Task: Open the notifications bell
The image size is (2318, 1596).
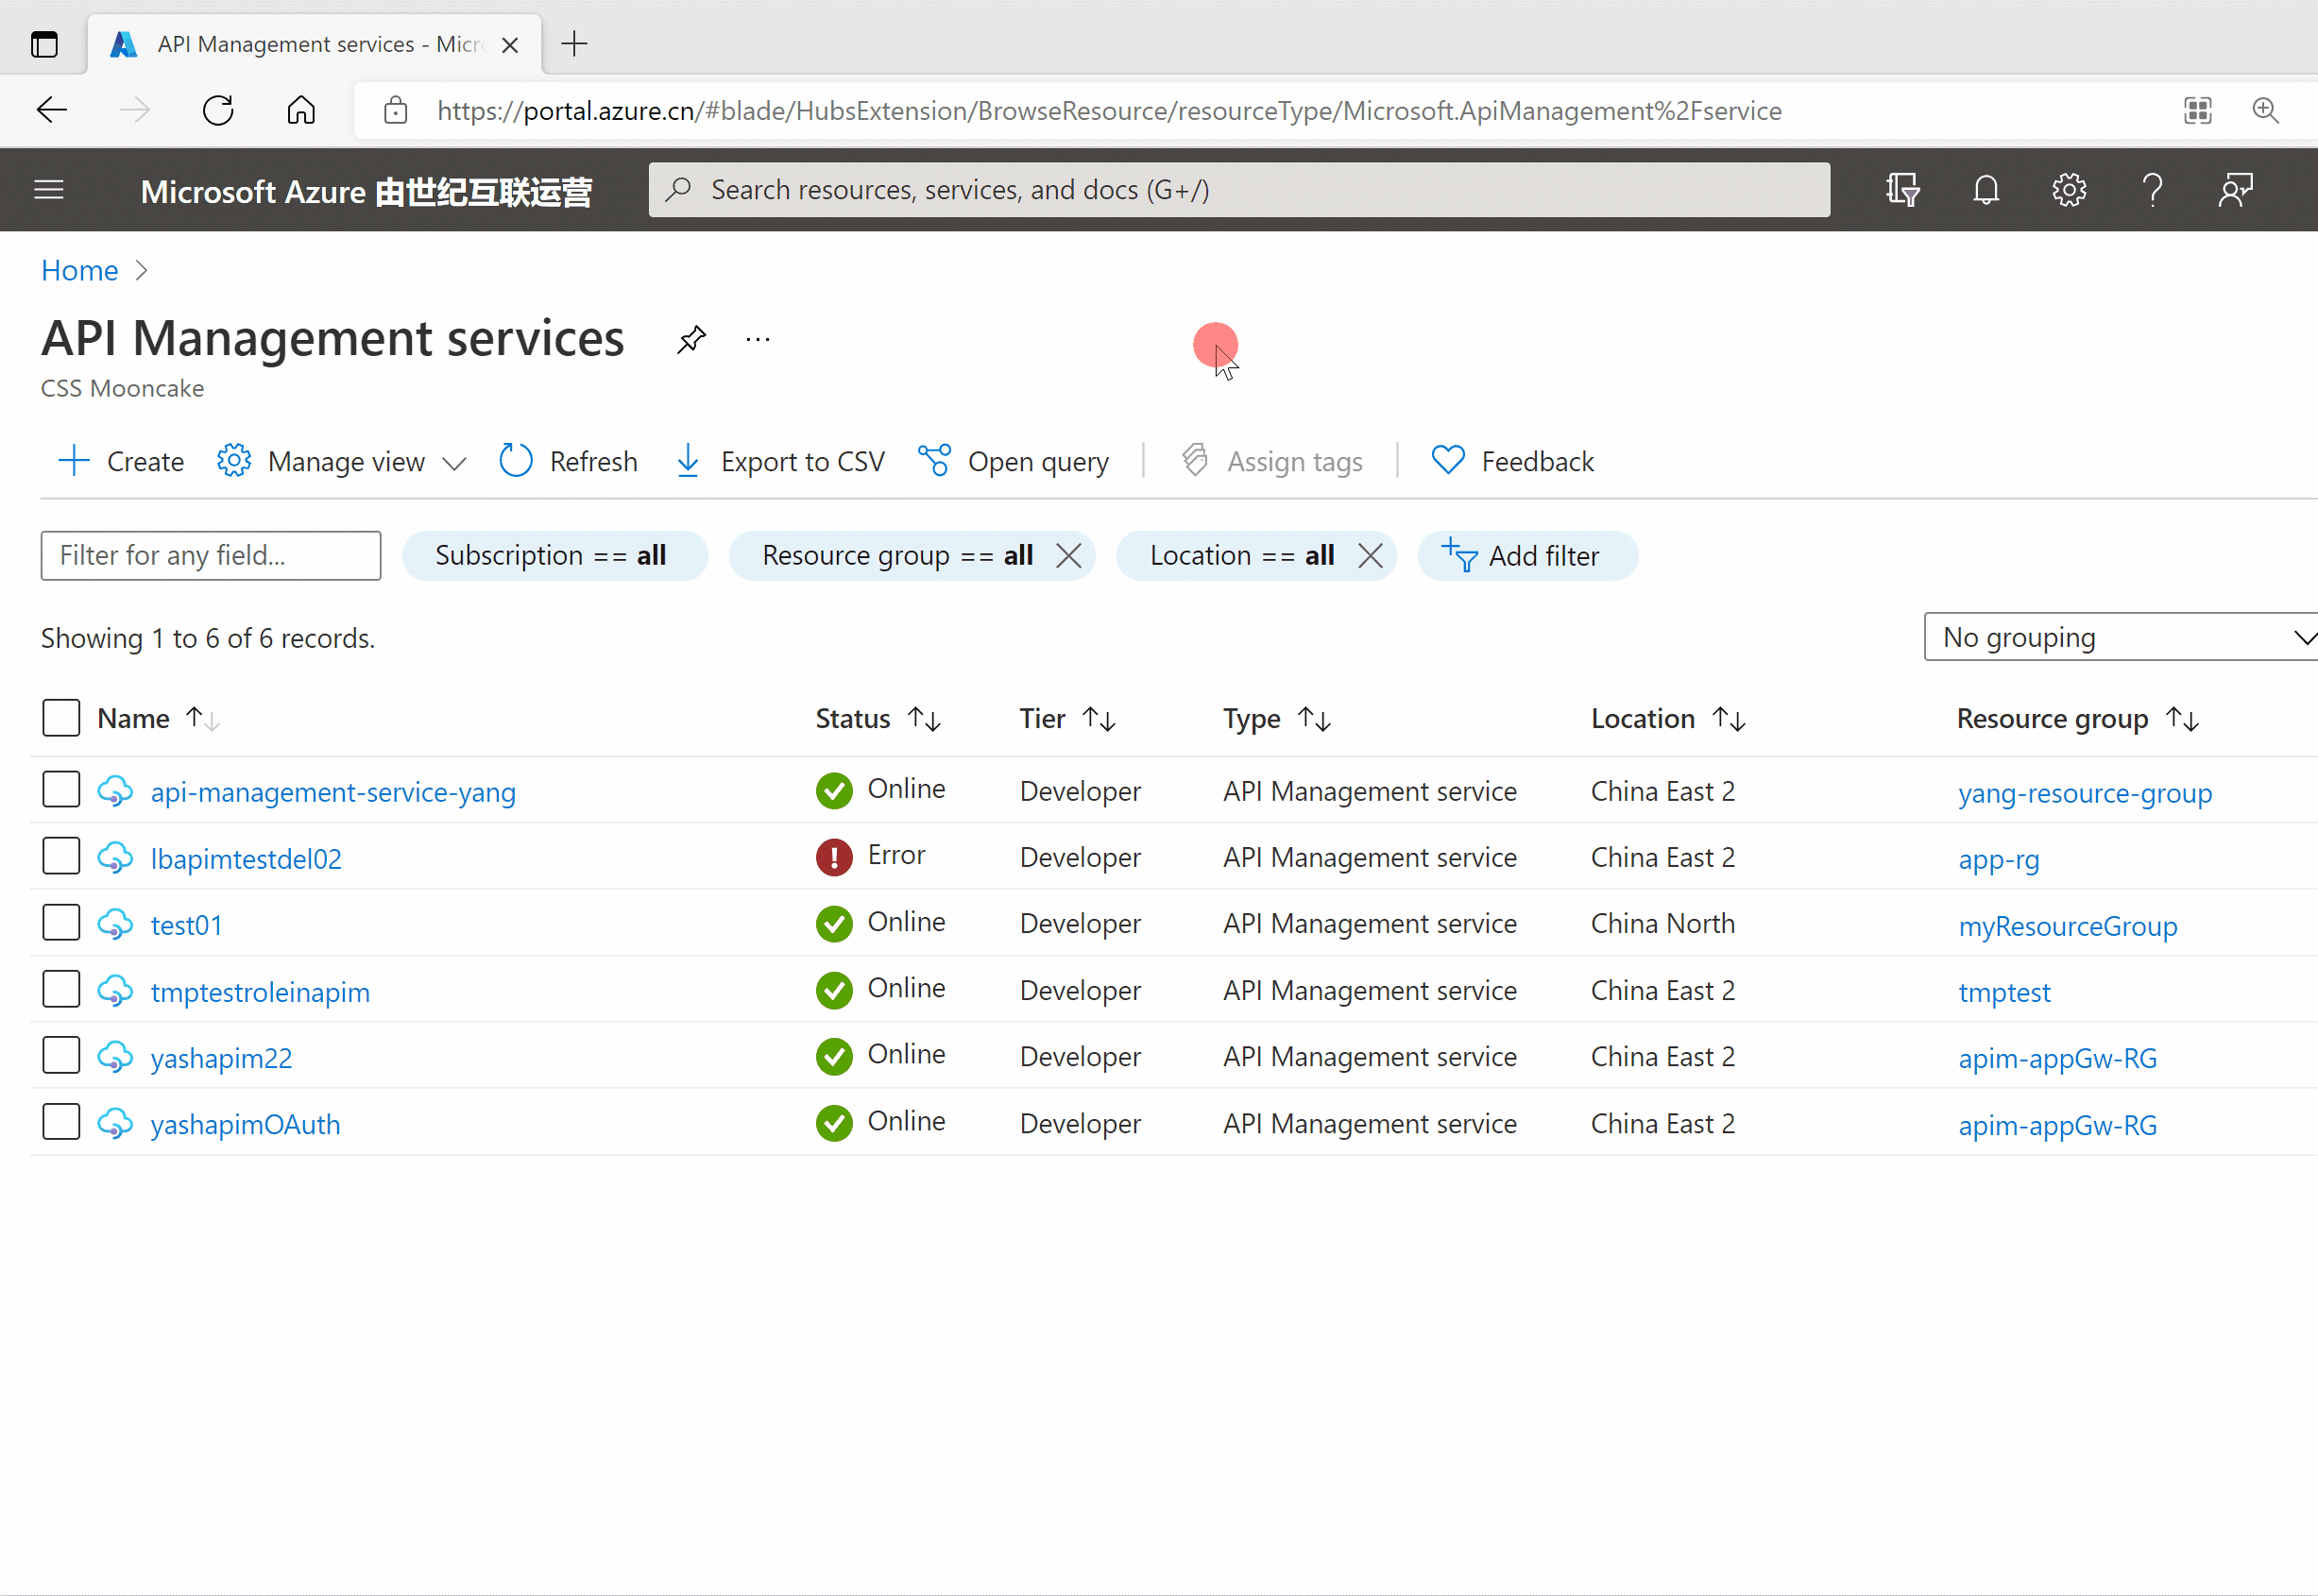Action: (1986, 190)
